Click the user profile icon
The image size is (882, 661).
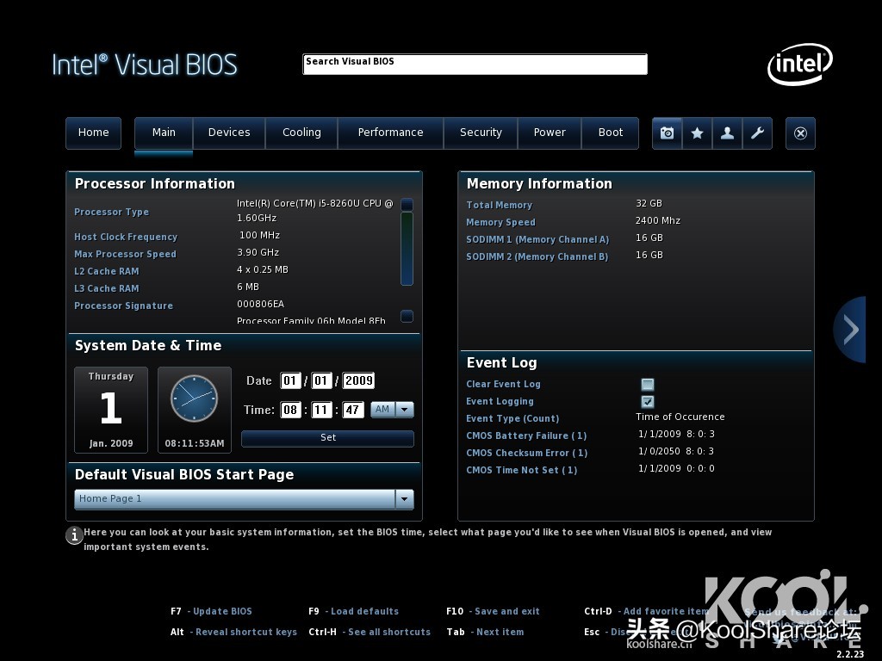(727, 133)
